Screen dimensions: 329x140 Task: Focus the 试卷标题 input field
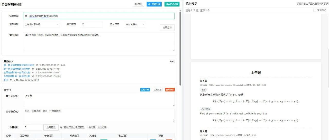click(x=99, y=16)
